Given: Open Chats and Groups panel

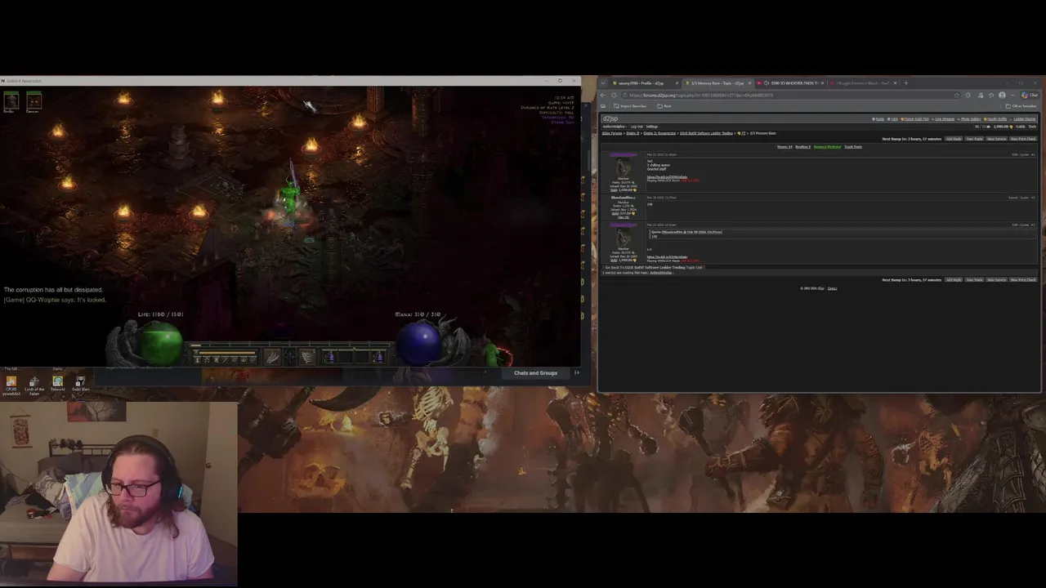Looking at the screenshot, I should tap(535, 372).
